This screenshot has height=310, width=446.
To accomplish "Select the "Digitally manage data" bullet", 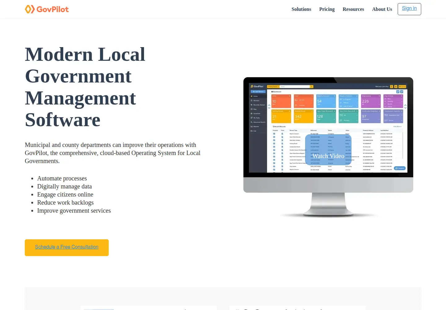I will click(64, 186).
